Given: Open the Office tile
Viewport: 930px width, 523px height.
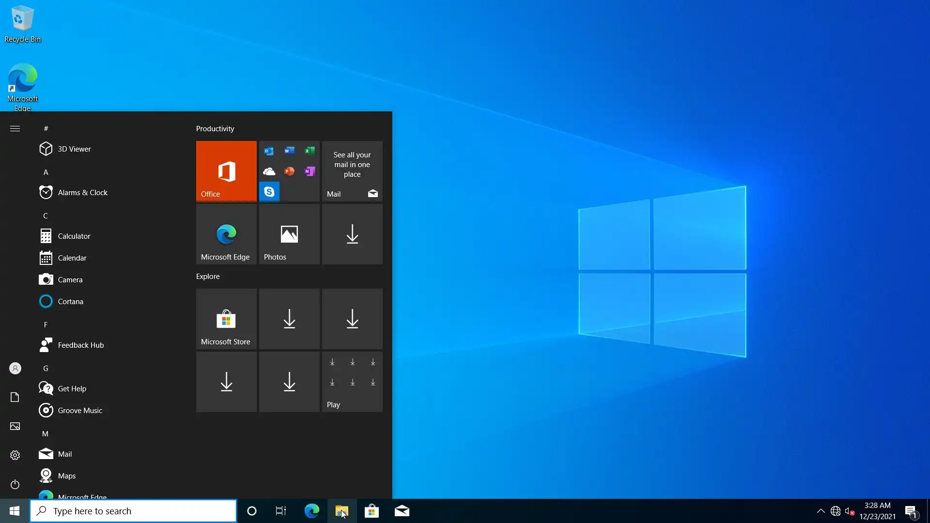Looking at the screenshot, I should click(226, 171).
